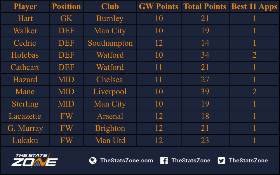The height and width of the screenshot is (175, 280).
Task: Select the Southampton club cell
Action: (x=110, y=43)
